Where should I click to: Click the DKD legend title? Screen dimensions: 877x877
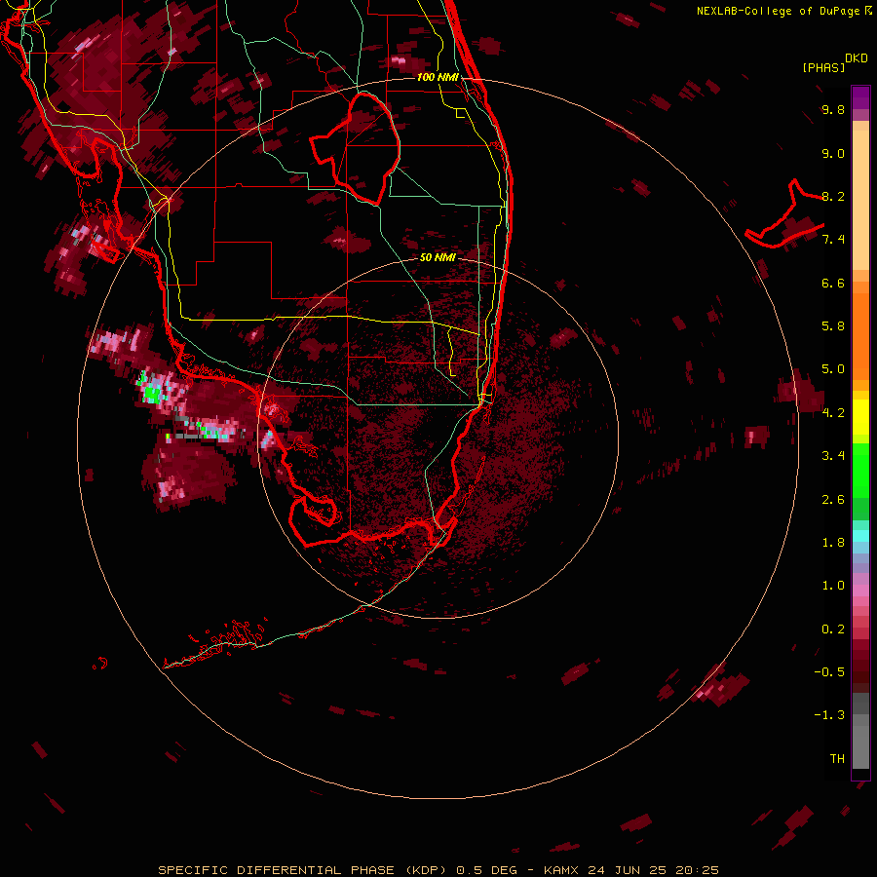point(856,58)
